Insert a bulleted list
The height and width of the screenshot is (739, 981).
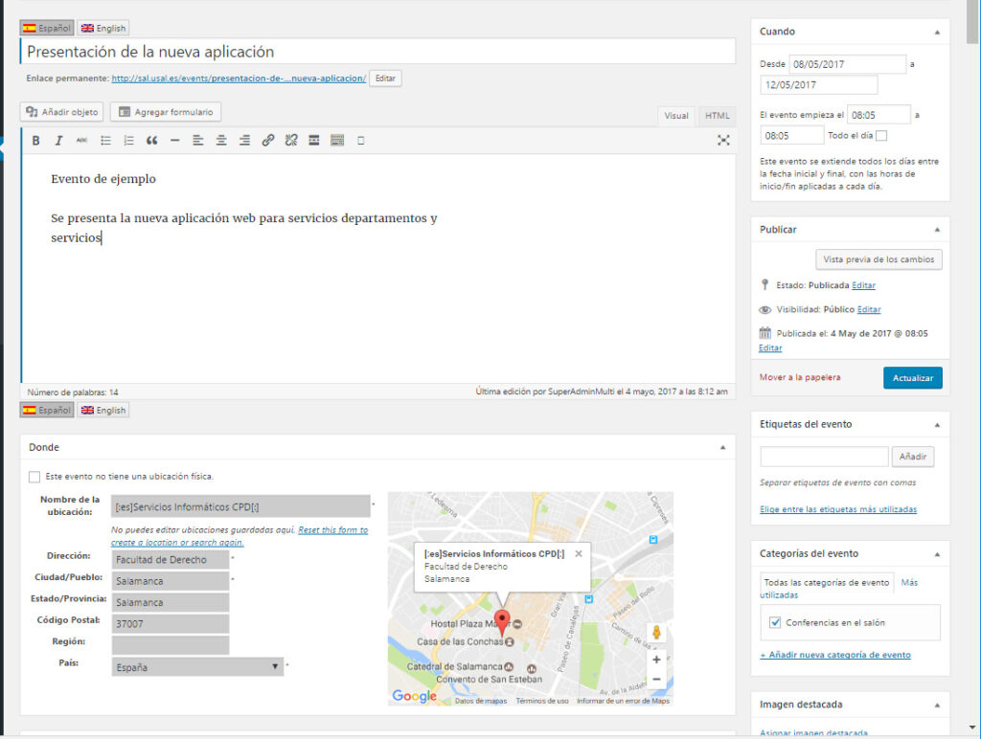(105, 141)
